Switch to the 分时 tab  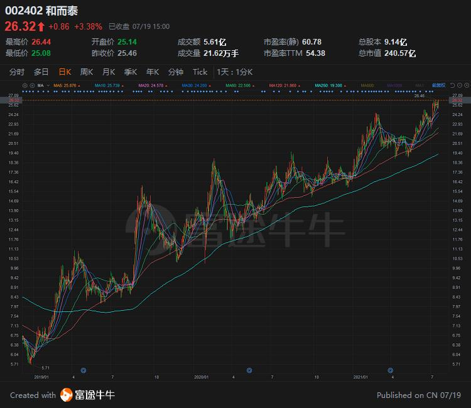(17, 72)
